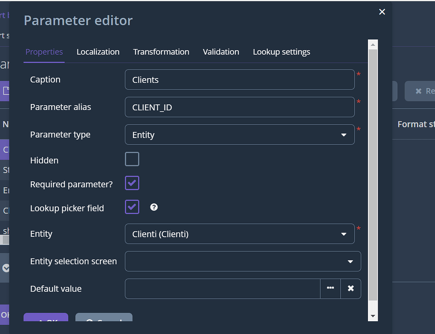Disable the Lookup picker field checkbox
Viewport: 435px width, 334px height.
pyautogui.click(x=132, y=207)
